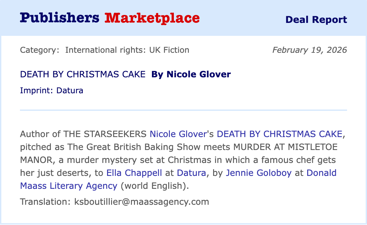Viewport: 367px width, 225px height.
Task: Open the DEATH BY CHRISTMAS CAKE headline title
Action: coord(83,74)
